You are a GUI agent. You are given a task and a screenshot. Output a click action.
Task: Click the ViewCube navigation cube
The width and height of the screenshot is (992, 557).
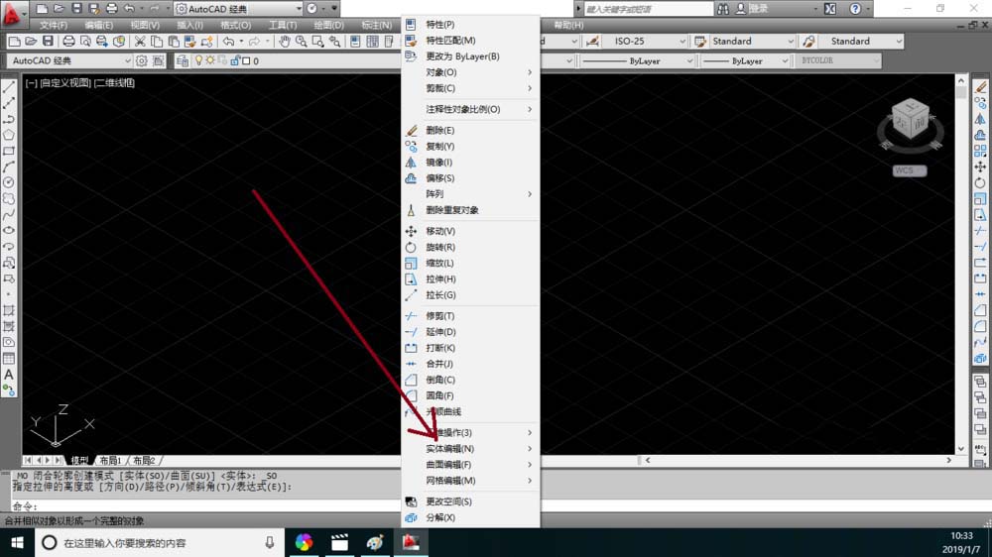[911, 120]
